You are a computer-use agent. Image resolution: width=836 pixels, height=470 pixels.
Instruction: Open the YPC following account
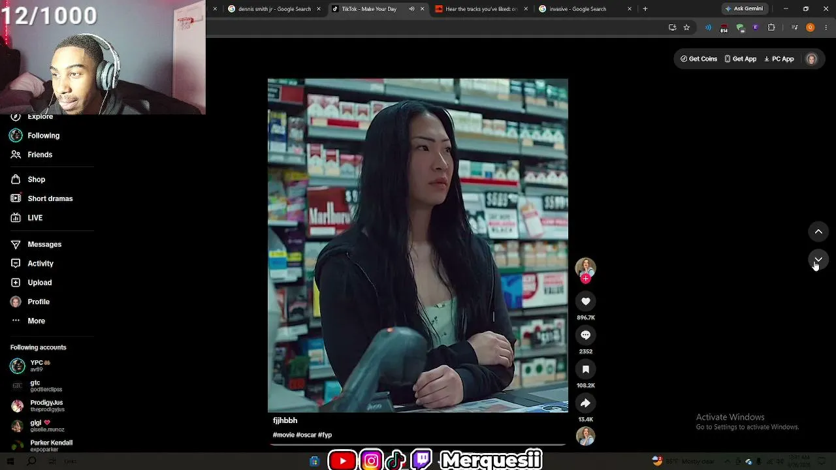pyautogui.click(x=31, y=366)
